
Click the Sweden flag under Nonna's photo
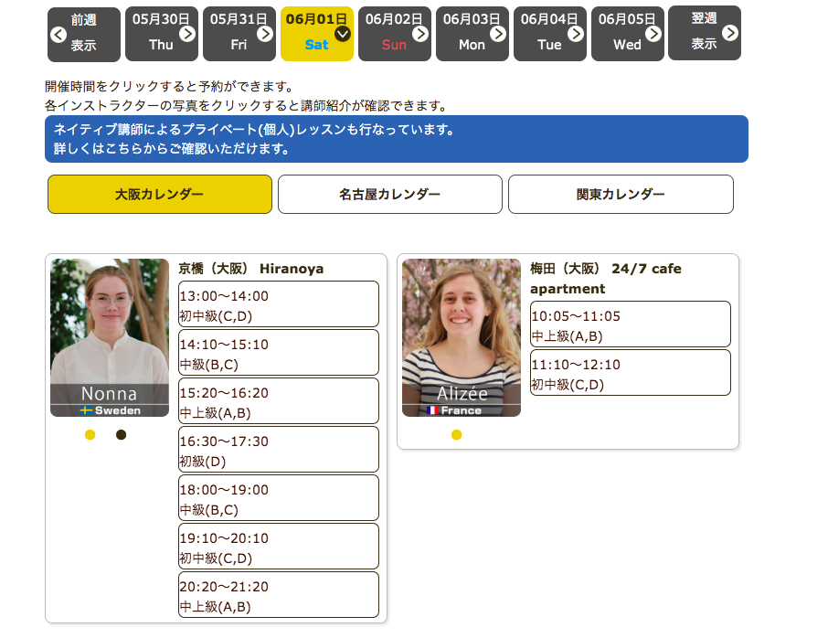[x=88, y=410]
